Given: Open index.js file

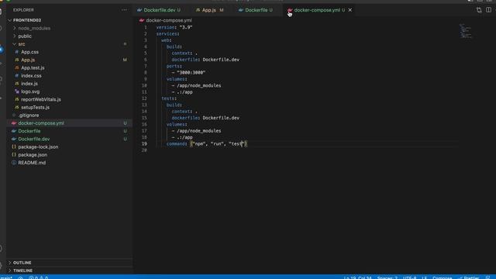Looking at the screenshot, I should click(29, 84).
